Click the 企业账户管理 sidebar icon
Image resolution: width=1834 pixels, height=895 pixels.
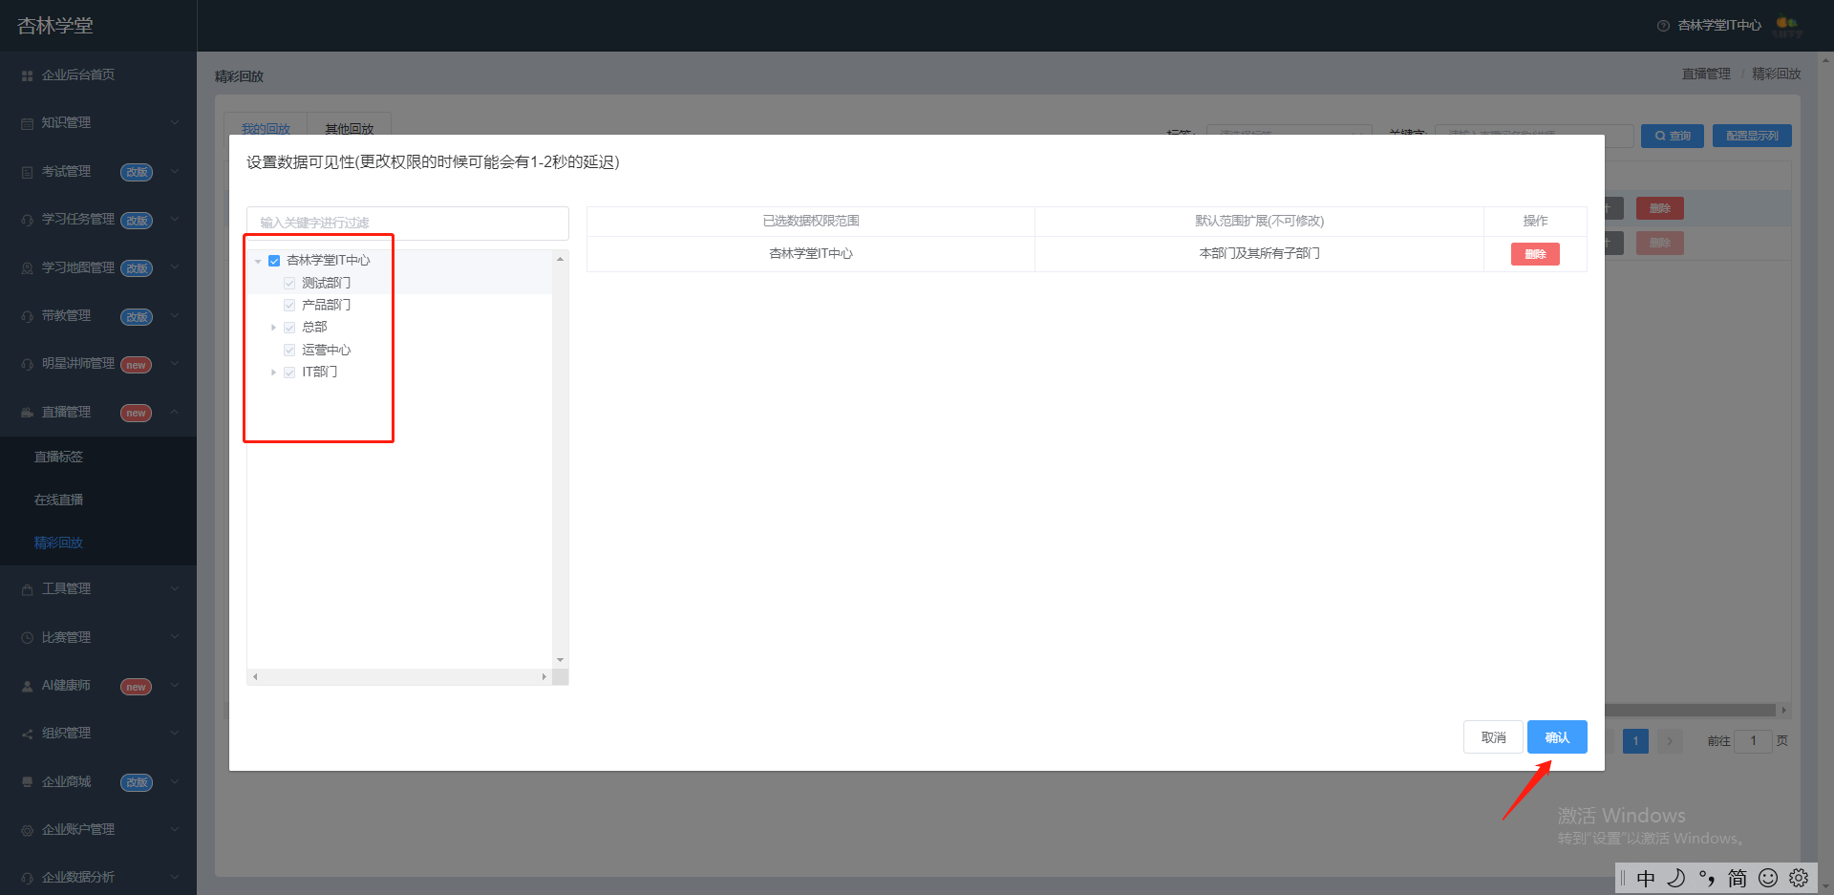pyautogui.click(x=27, y=830)
